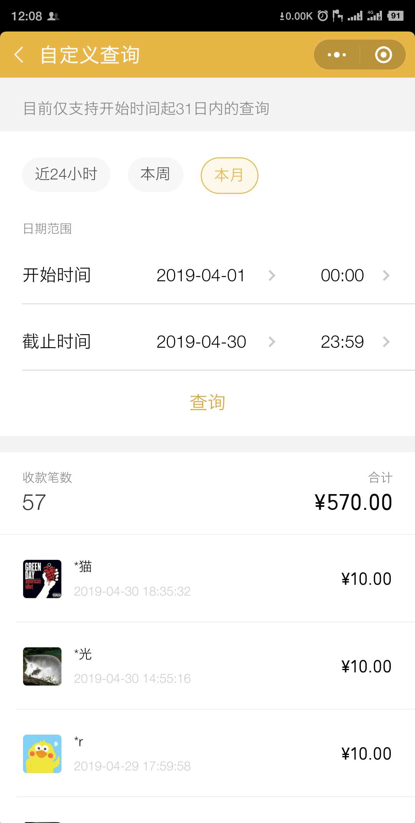This screenshot has width=415, height=823.
Task: Tap the battery indicator in status bar
Action: (x=395, y=16)
